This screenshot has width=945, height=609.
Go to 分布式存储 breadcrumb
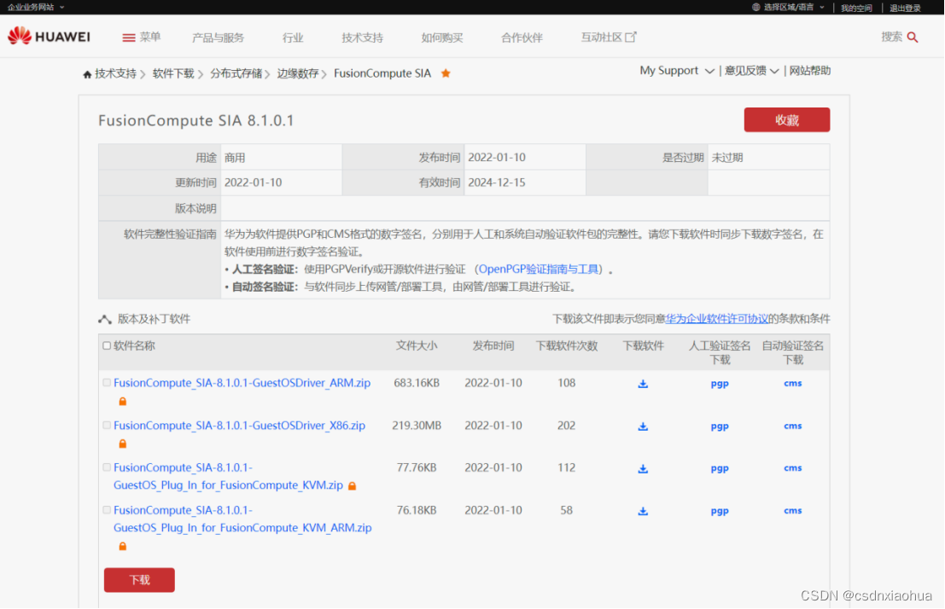click(x=236, y=73)
